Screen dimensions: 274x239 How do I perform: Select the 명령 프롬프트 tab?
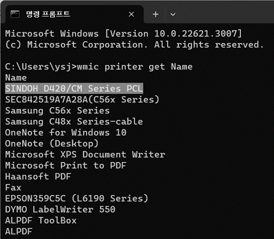click(74, 14)
